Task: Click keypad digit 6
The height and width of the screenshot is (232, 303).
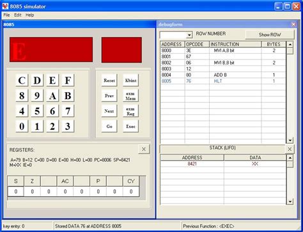Action: [52, 111]
